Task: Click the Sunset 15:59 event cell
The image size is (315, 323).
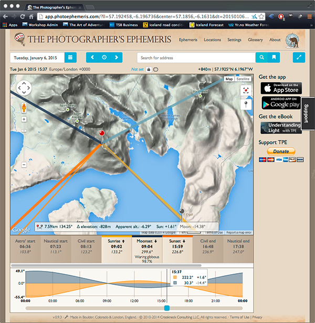Action: point(177,249)
